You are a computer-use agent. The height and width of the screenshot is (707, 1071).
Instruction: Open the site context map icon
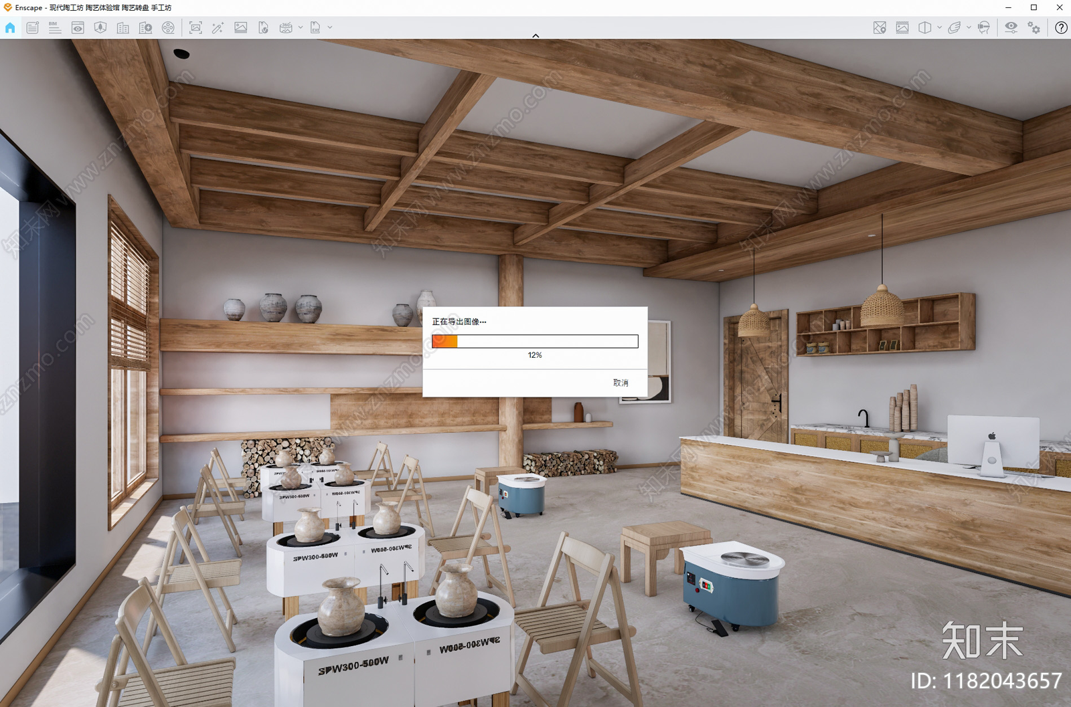pos(100,27)
